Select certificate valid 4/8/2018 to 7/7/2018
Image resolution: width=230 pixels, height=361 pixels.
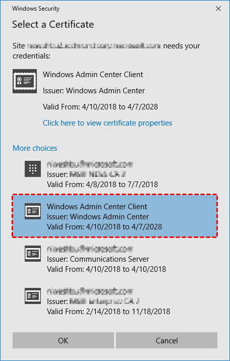[x=114, y=174]
